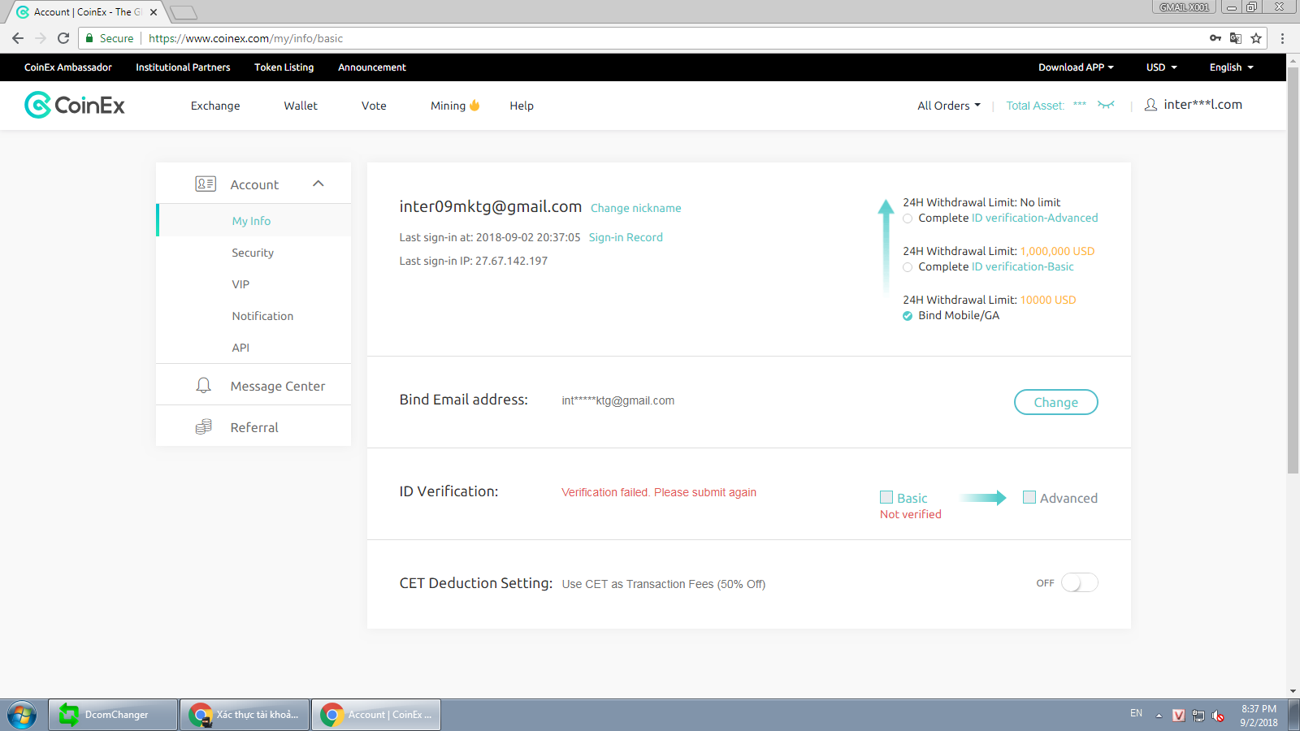Screen dimensions: 1300x731
Task: Bookmark this page with the star icon
Action: click(x=1256, y=38)
